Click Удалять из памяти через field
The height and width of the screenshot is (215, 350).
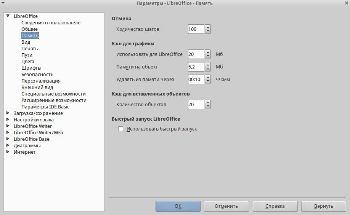(196, 79)
